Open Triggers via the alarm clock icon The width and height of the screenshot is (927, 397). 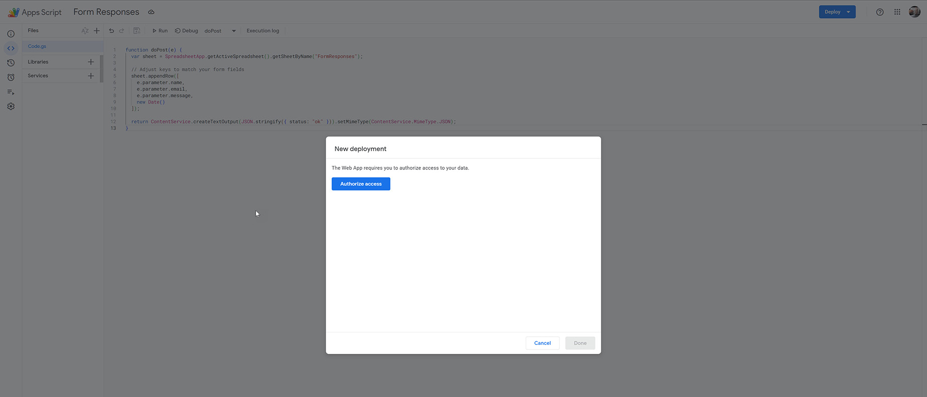pos(11,78)
